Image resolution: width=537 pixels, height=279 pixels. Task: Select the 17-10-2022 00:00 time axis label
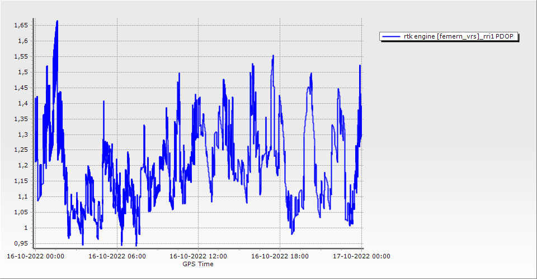click(x=362, y=256)
